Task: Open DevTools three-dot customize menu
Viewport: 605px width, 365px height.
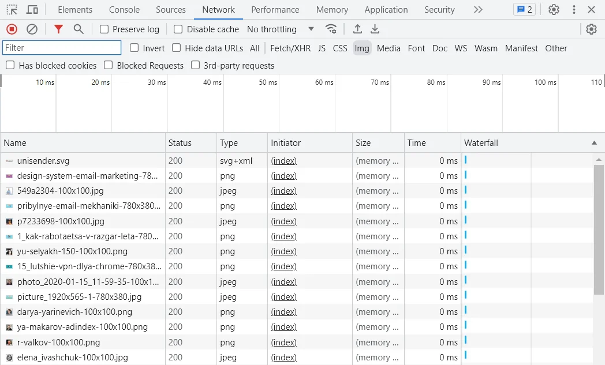Action: [574, 10]
